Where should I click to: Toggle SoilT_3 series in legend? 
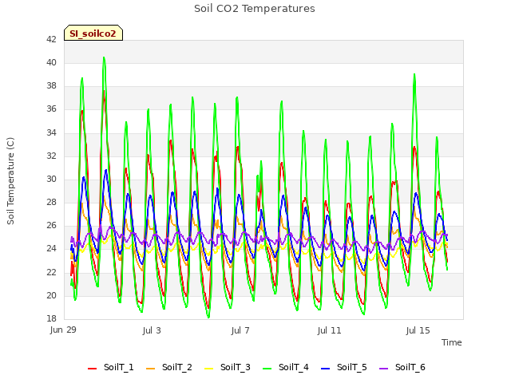(x=228, y=367)
